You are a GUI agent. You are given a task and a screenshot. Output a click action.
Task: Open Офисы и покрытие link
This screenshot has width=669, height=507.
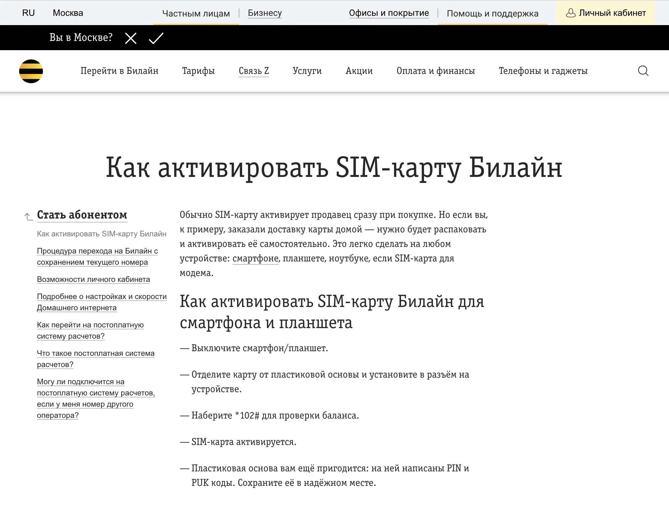tap(389, 13)
